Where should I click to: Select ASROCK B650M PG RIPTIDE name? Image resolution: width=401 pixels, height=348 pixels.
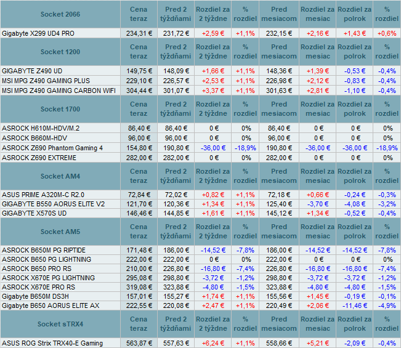44,250
